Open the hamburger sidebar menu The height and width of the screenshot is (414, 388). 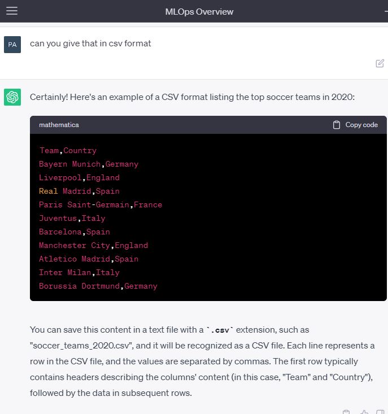point(12,11)
